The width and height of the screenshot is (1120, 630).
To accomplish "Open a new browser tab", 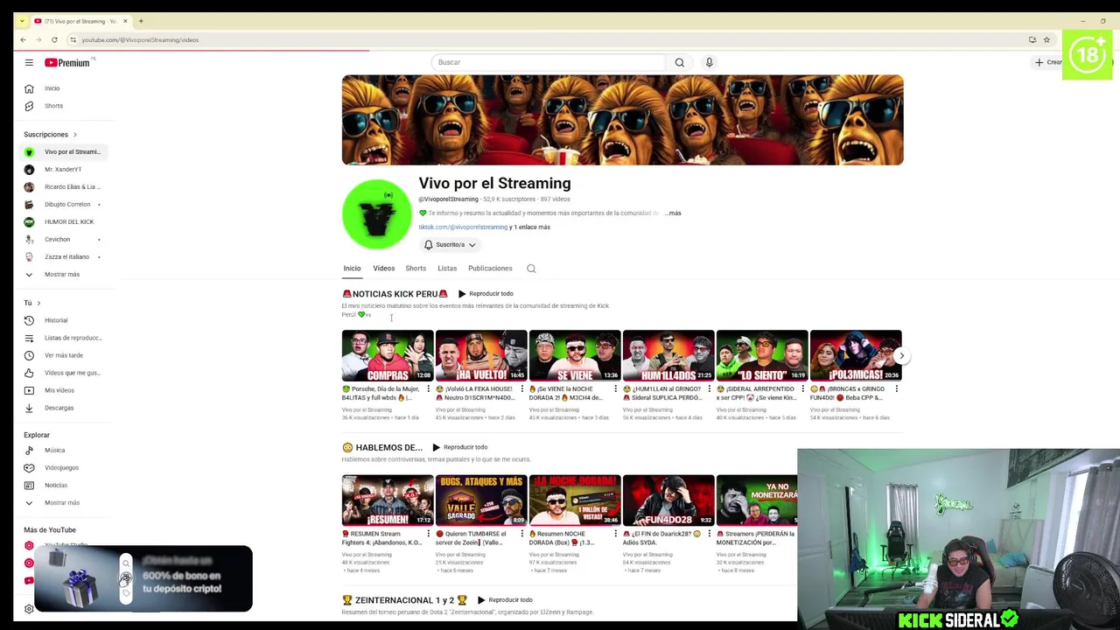I will click(141, 21).
